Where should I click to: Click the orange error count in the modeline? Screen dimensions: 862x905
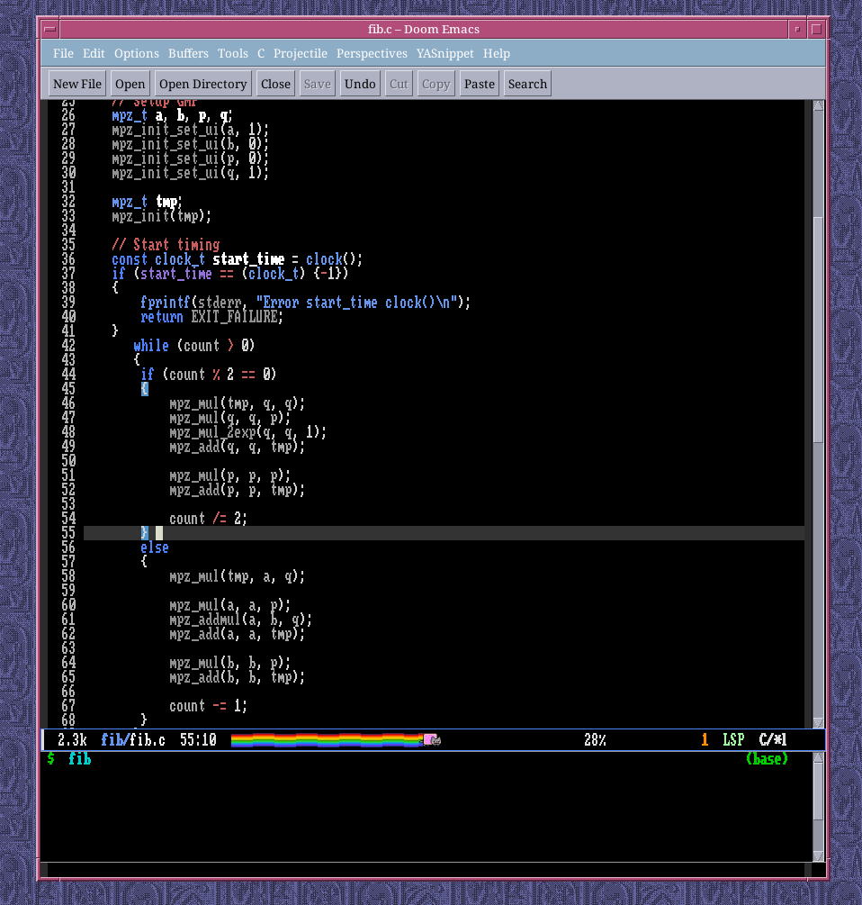[x=705, y=739]
